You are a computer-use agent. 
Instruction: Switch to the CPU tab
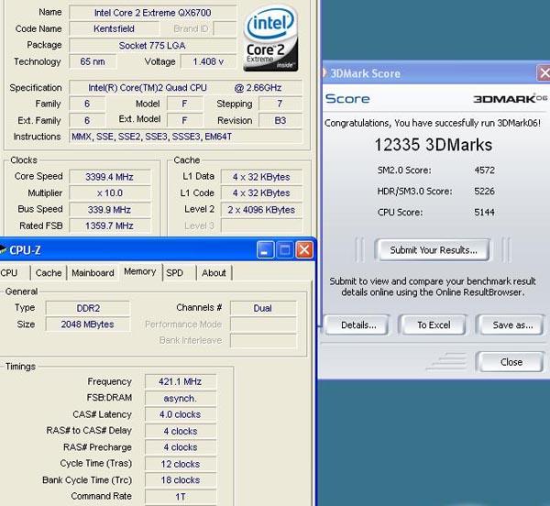coord(9,273)
